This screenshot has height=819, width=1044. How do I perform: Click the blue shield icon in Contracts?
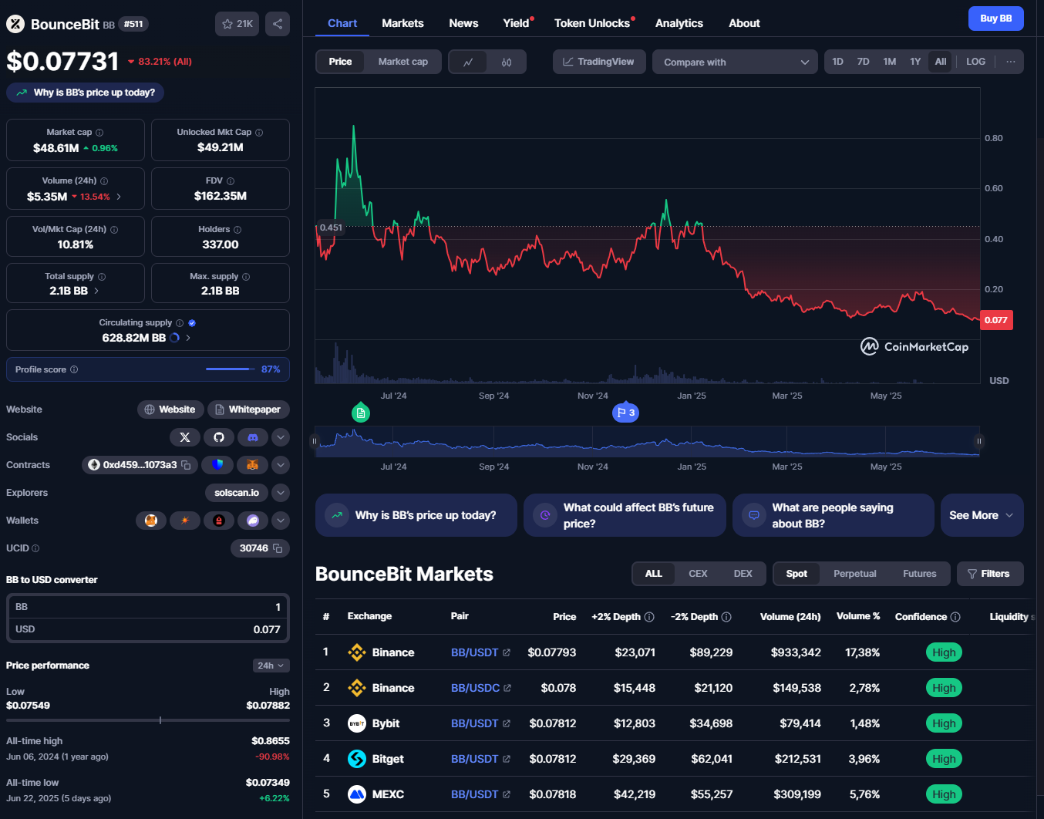(217, 465)
